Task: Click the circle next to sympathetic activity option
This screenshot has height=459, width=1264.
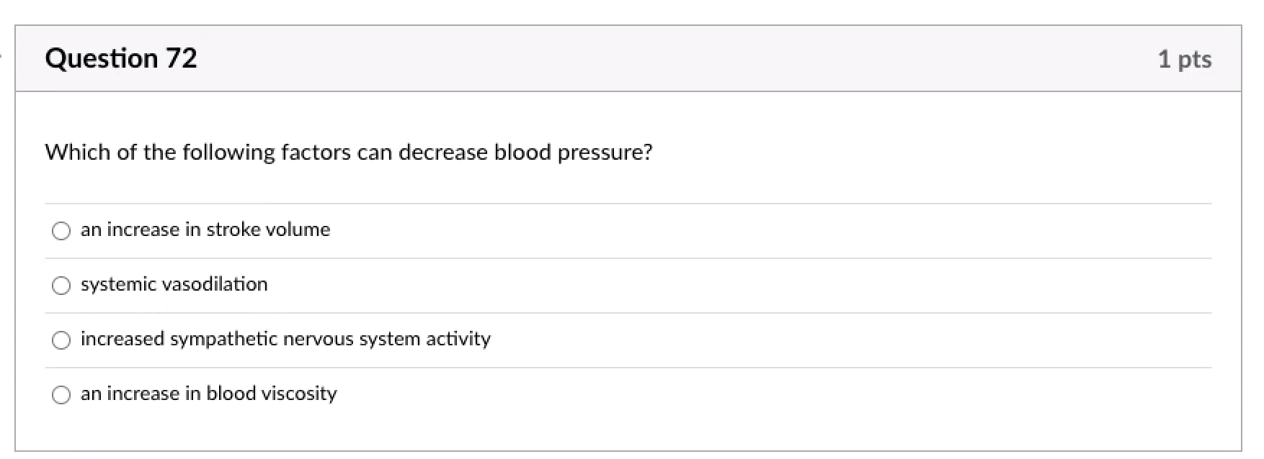Action: 61,340
